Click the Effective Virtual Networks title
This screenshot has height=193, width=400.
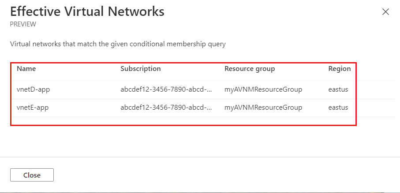(87, 12)
